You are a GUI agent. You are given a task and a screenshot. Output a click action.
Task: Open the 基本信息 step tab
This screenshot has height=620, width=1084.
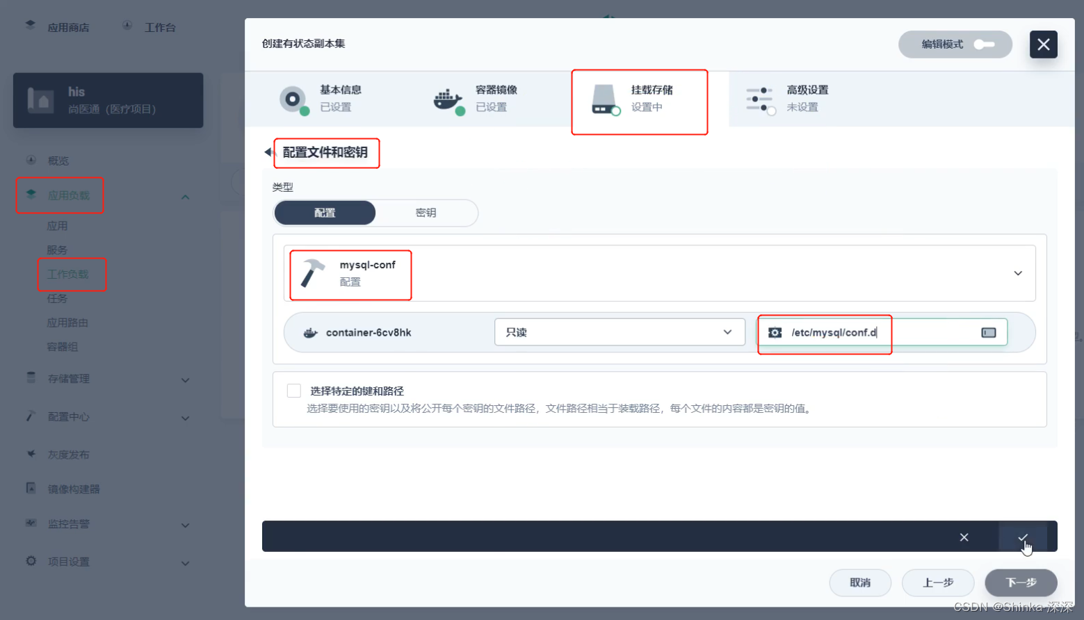pyautogui.click(x=322, y=99)
